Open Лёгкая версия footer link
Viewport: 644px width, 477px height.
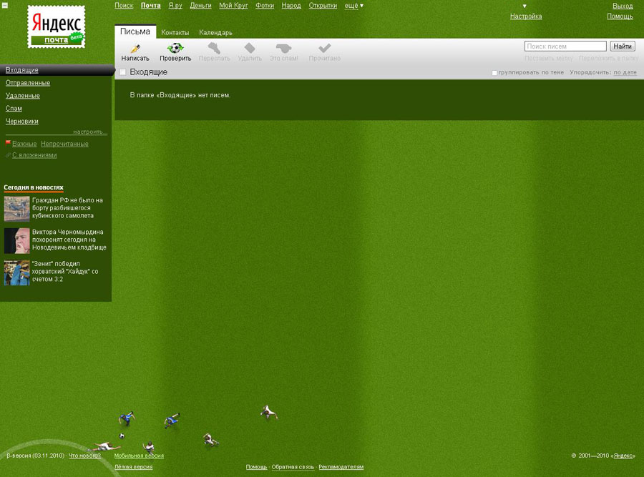(134, 467)
